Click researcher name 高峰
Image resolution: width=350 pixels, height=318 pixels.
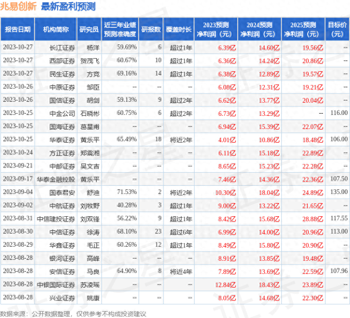coord(93,258)
